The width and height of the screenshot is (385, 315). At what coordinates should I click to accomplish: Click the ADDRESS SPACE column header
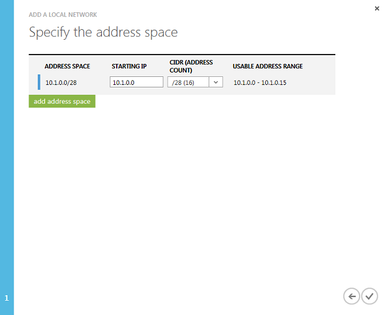pyautogui.click(x=67, y=66)
